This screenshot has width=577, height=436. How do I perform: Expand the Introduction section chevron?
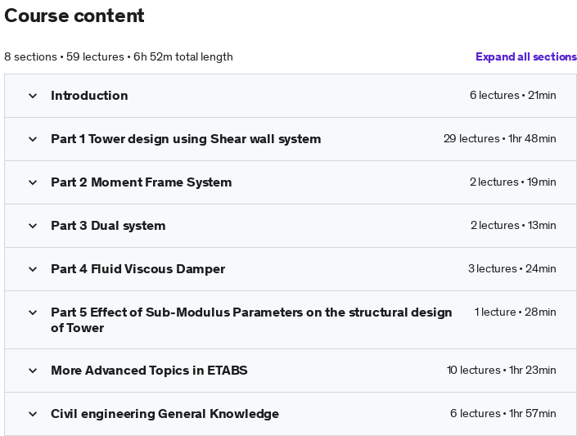(x=33, y=96)
